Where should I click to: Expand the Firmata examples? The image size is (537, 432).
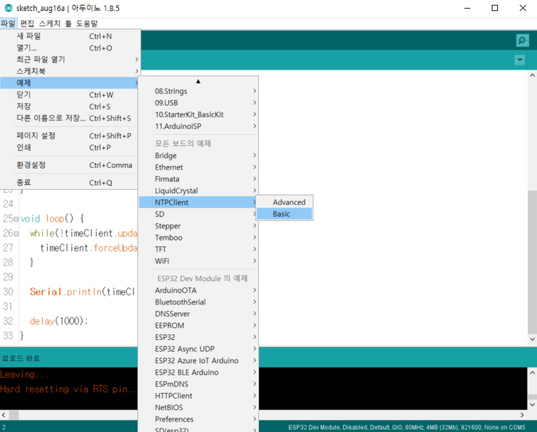198,179
